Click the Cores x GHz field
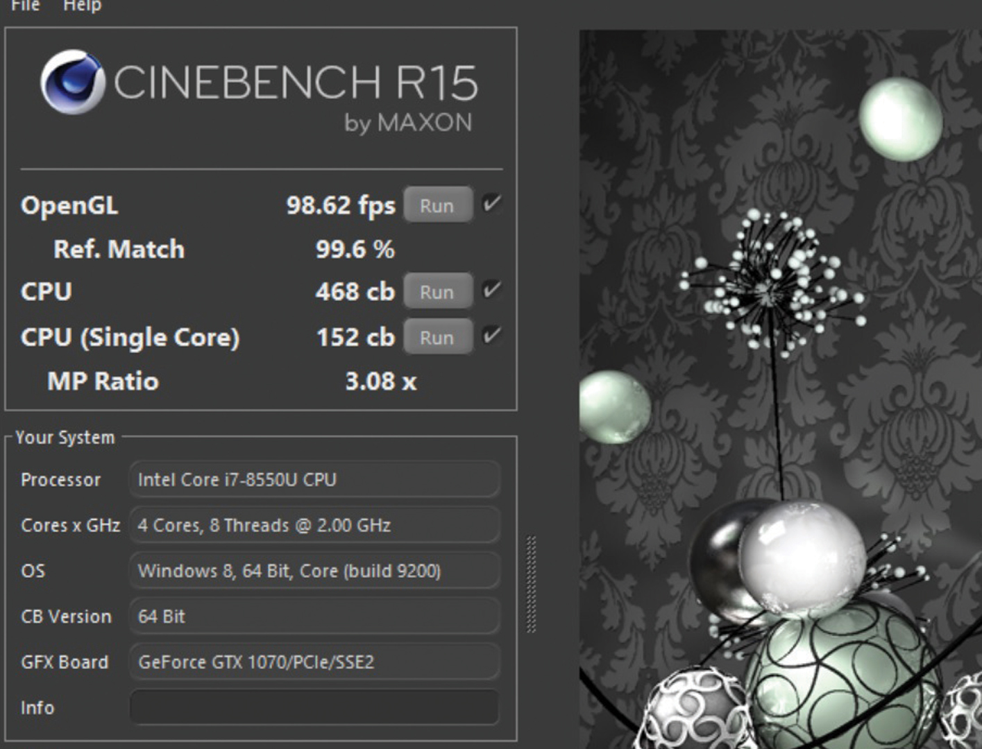Viewport: 982px width, 749px height. coord(314,525)
